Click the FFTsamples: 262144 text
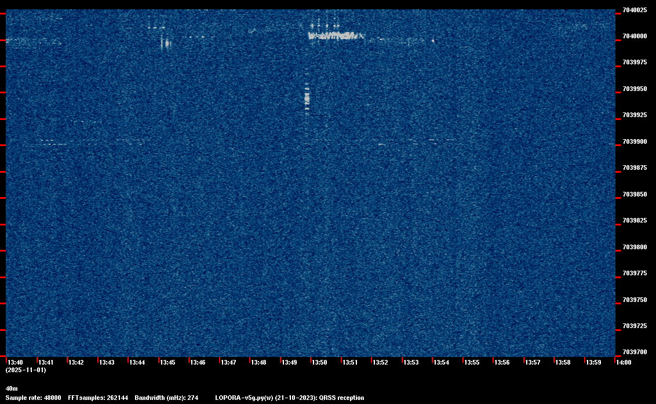 (x=98, y=398)
